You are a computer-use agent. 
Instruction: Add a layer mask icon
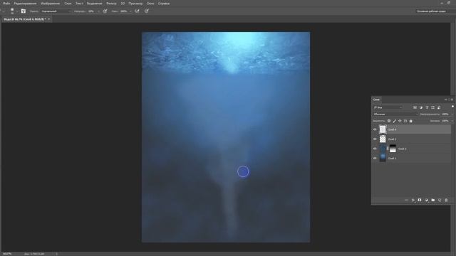click(x=420, y=200)
